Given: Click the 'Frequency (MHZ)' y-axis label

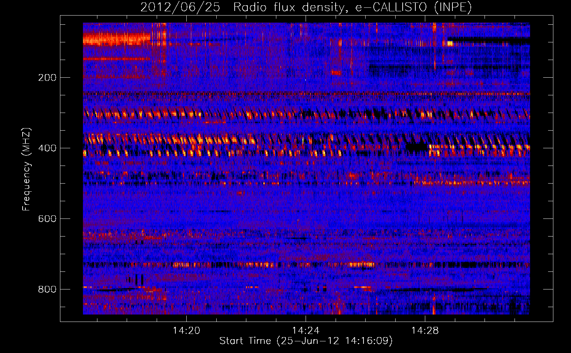Looking at the screenshot, I should point(26,169).
